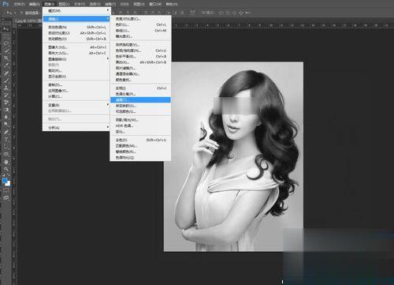This screenshot has width=394, height=285.
Task: Select the Clone Stamp tool
Action: [6, 88]
